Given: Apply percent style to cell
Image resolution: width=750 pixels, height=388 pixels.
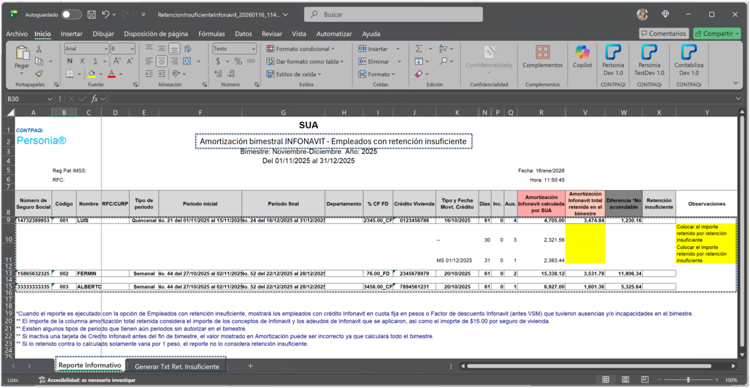Looking at the screenshot, I should [x=238, y=61].
